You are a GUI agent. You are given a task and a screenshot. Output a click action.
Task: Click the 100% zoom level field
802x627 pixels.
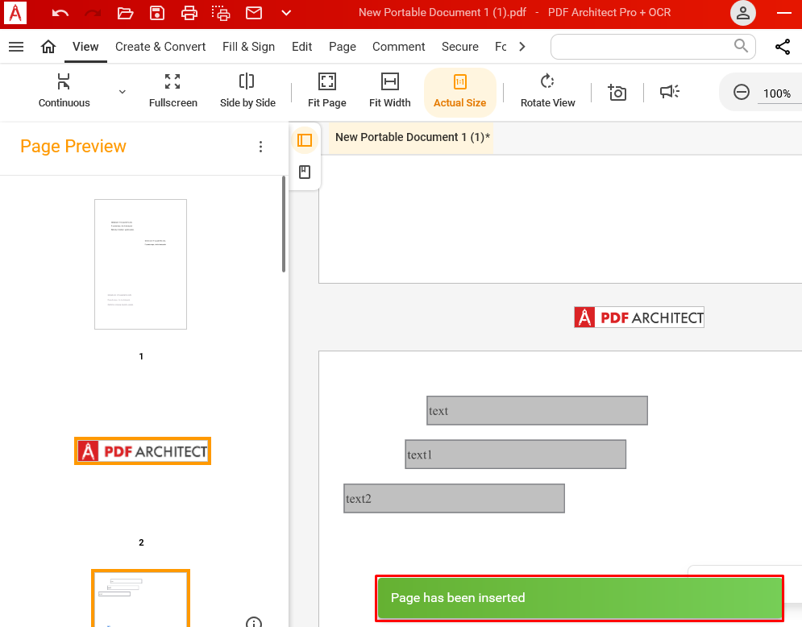point(777,93)
